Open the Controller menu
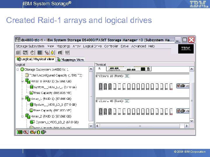210x157 pixels. (111, 46)
